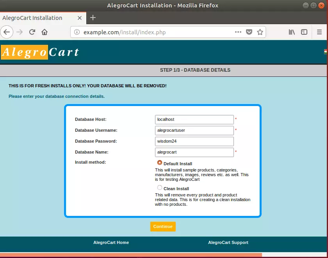Toggle the sidebar view icon

click(304, 32)
